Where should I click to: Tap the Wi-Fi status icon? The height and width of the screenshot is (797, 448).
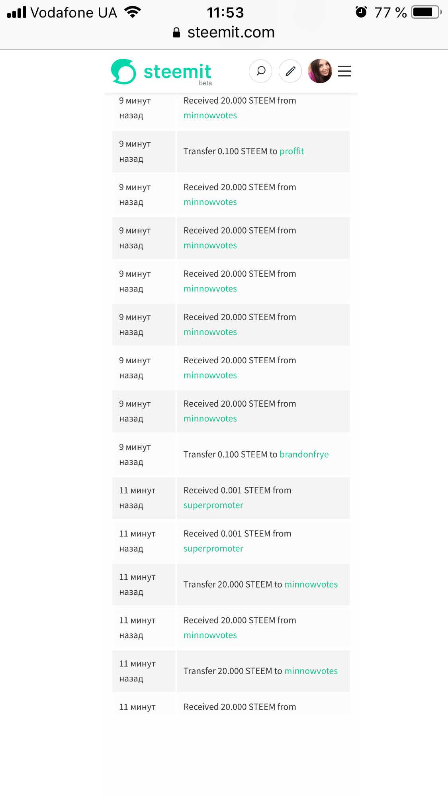pyautogui.click(x=133, y=12)
